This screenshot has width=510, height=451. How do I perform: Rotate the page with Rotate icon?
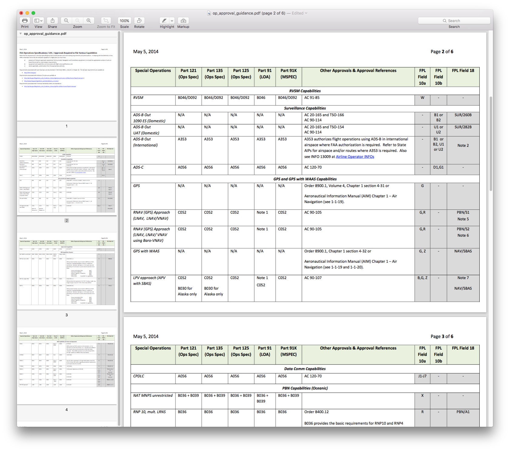pos(139,21)
